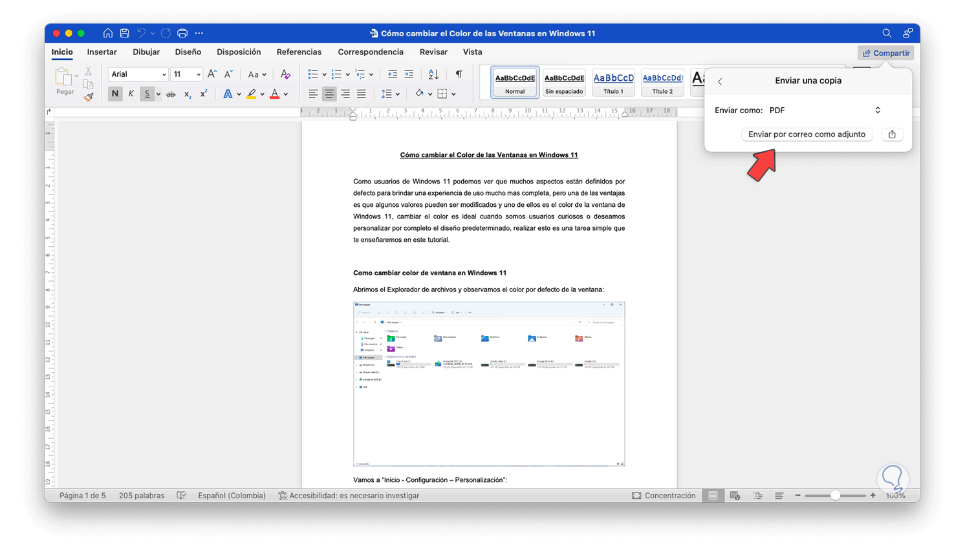Align text to the right
The width and height of the screenshot is (965, 548).
pyautogui.click(x=345, y=94)
